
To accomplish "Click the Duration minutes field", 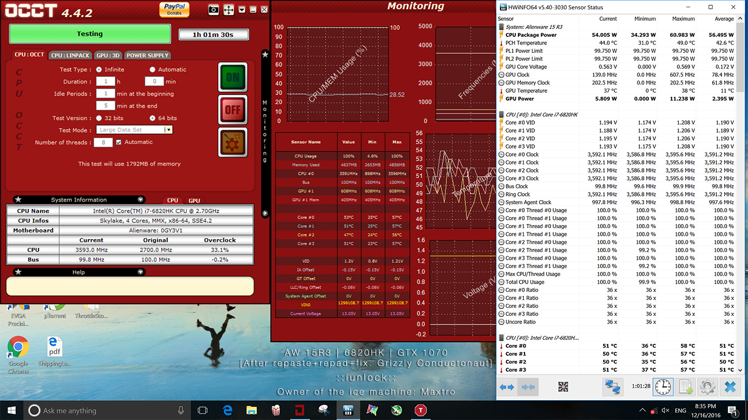I will (x=154, y=81).
